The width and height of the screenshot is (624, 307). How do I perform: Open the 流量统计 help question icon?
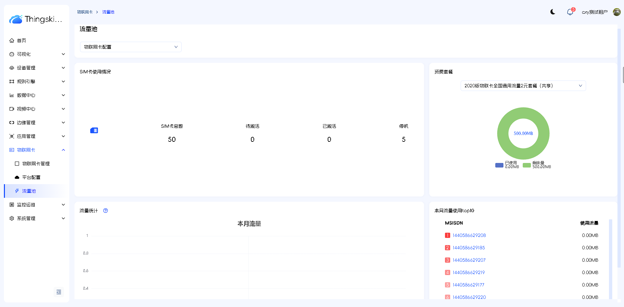click(106, 211)
